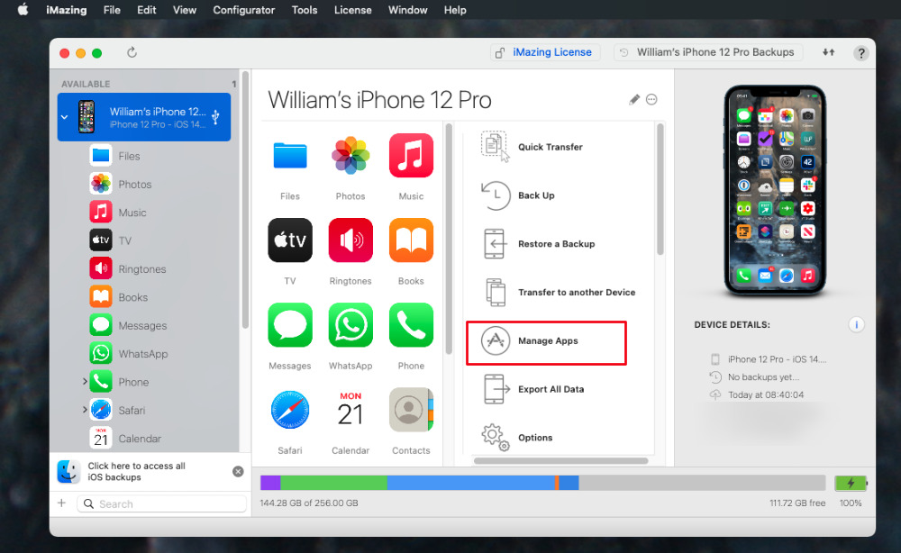Click the plus button beside the search box
The height and width of the screenshot is (553, 901).
(x=61, y=503)
